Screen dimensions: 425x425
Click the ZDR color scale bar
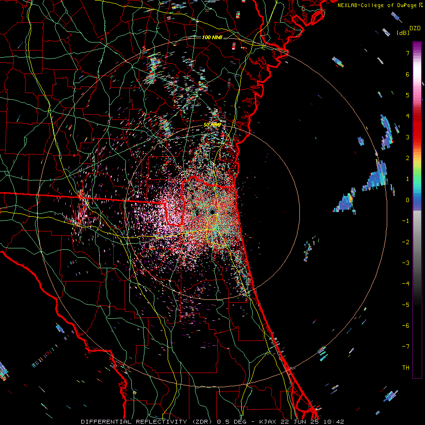pos(417,210)
